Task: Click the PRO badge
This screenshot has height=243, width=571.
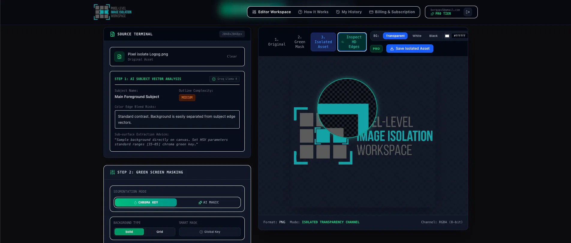Action: [x=376, y=49]
